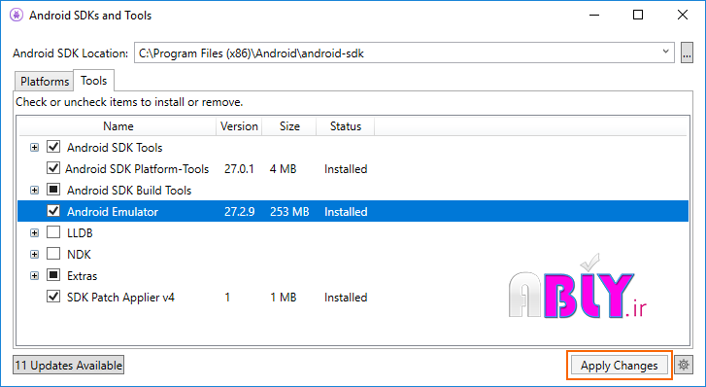Switch to the Platforms tab

click(44, 81)
